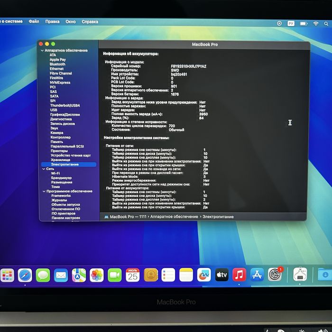Click Hibernate Mode row

159,176
